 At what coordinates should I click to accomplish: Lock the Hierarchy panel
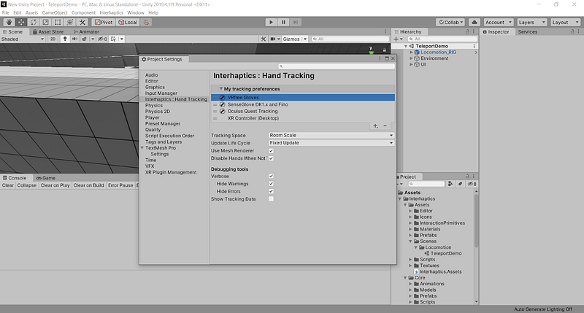(467, 31)
